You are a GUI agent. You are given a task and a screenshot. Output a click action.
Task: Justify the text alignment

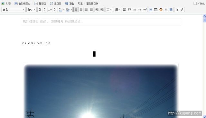(x=91, y=10)
